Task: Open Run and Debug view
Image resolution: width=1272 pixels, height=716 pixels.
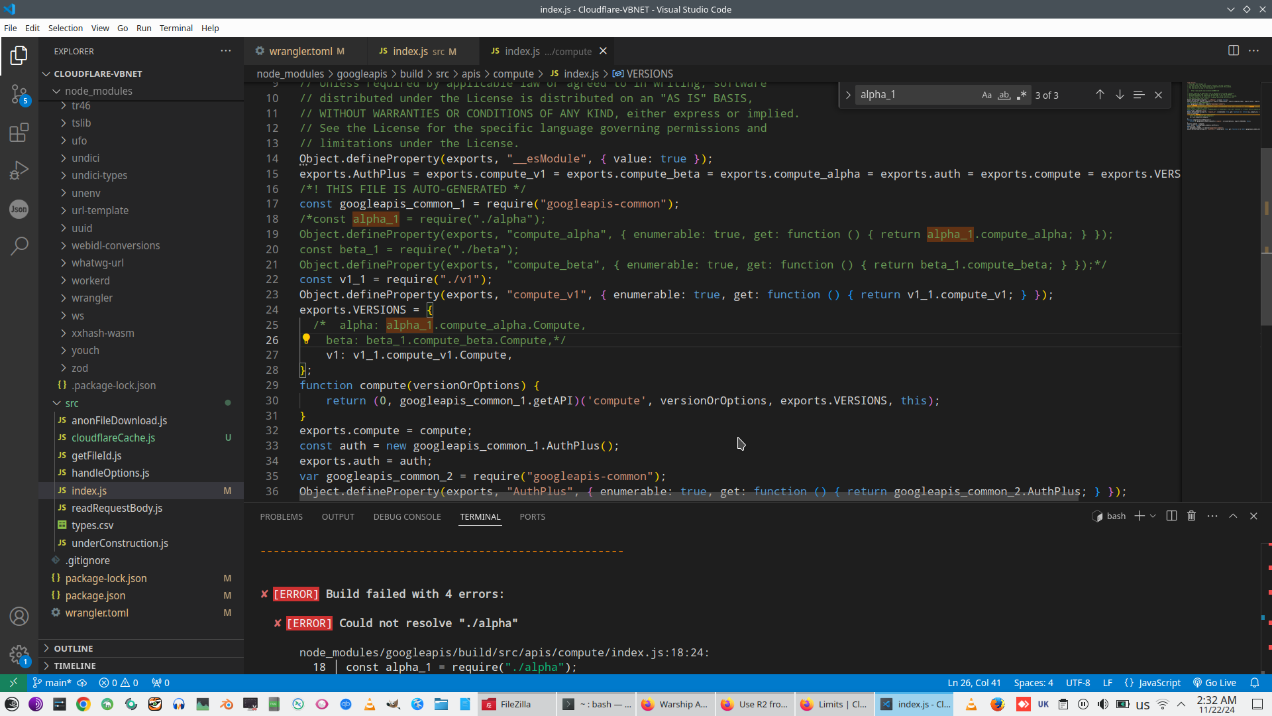Action: pos(19,171)
